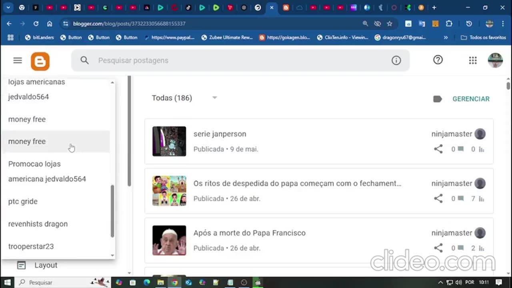
Task: Open taskbar notification center
Action: tap(499, 282)
